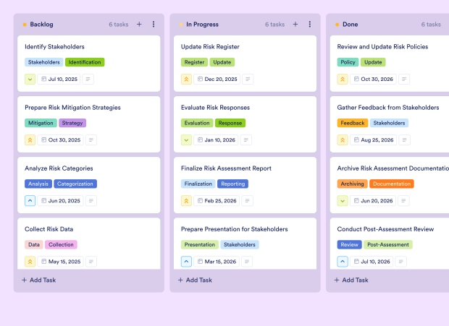Click the Done column title
Viewport: 449px width, 326px height.
coord(350,25)
